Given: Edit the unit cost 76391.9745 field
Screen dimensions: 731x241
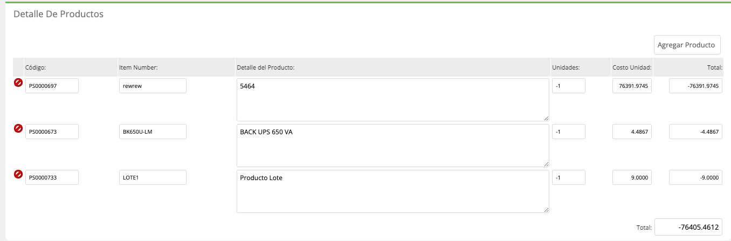Looking at the screenshot, I should pyautogui.click(x=632, y=86).
